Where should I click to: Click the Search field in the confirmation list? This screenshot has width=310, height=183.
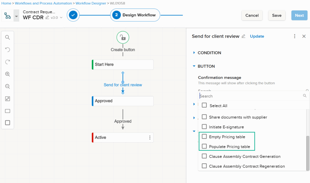point(251,96)
